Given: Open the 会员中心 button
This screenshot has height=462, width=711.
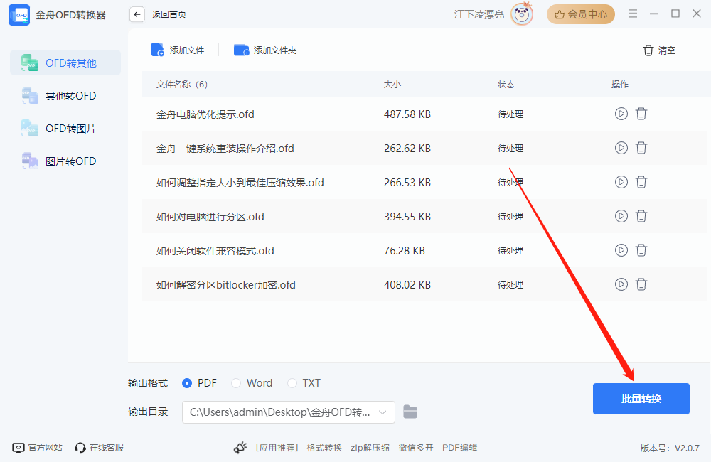Looking at the screenshot, I should pyautogui.click(x=581, y=14).
